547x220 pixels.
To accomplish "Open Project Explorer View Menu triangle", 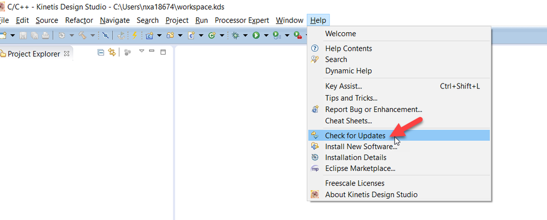I will pyautogui.click(x=141, y=51).
